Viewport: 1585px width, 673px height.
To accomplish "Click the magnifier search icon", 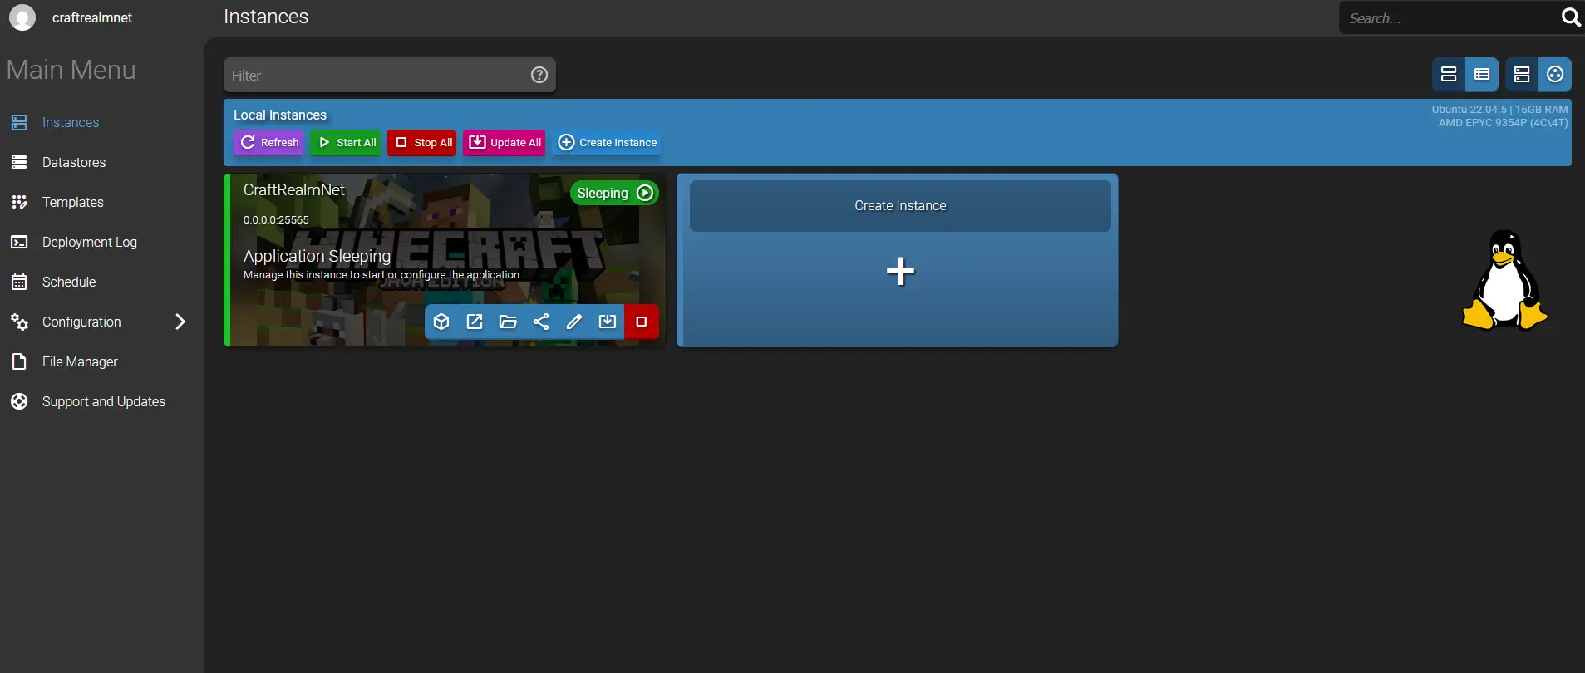I will (1570, 17).
